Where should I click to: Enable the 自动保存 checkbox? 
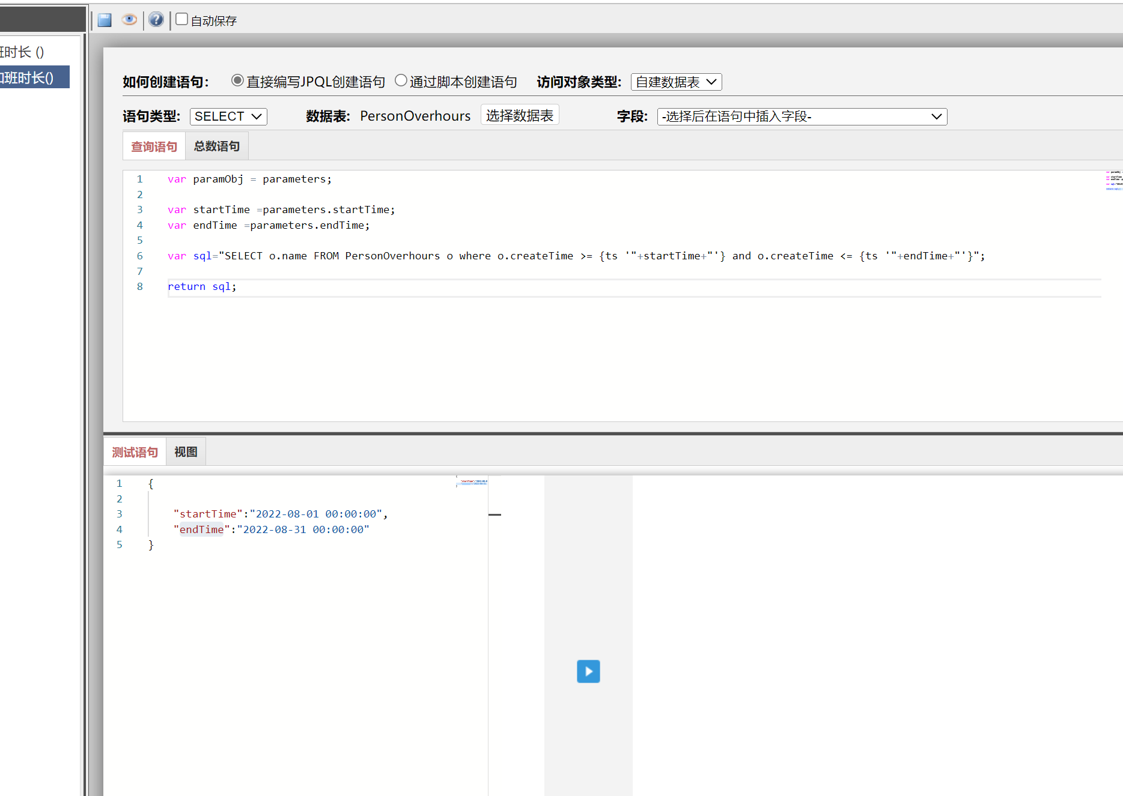coord(181,19)
